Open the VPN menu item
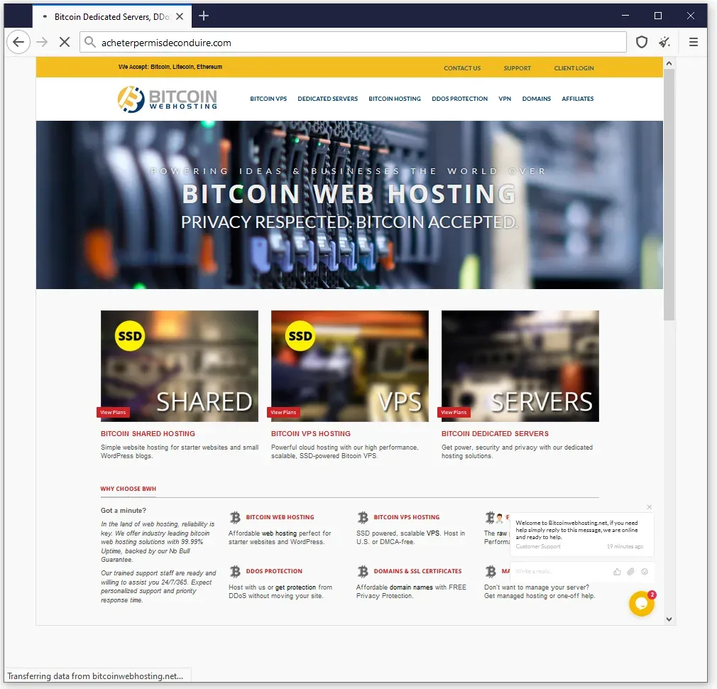The image size is (717, 689). [x=505, y=99]
